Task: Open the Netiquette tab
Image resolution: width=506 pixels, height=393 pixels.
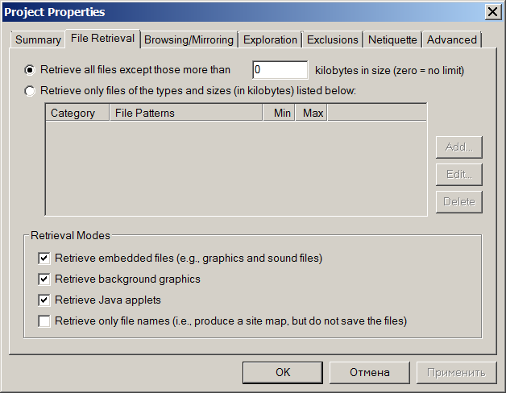Action: click(392, 39)
